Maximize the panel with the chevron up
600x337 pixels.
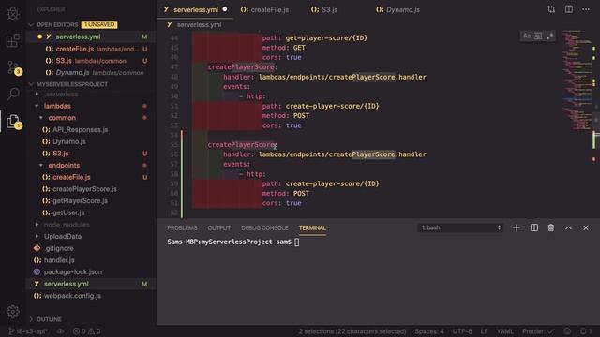[569, 227]
